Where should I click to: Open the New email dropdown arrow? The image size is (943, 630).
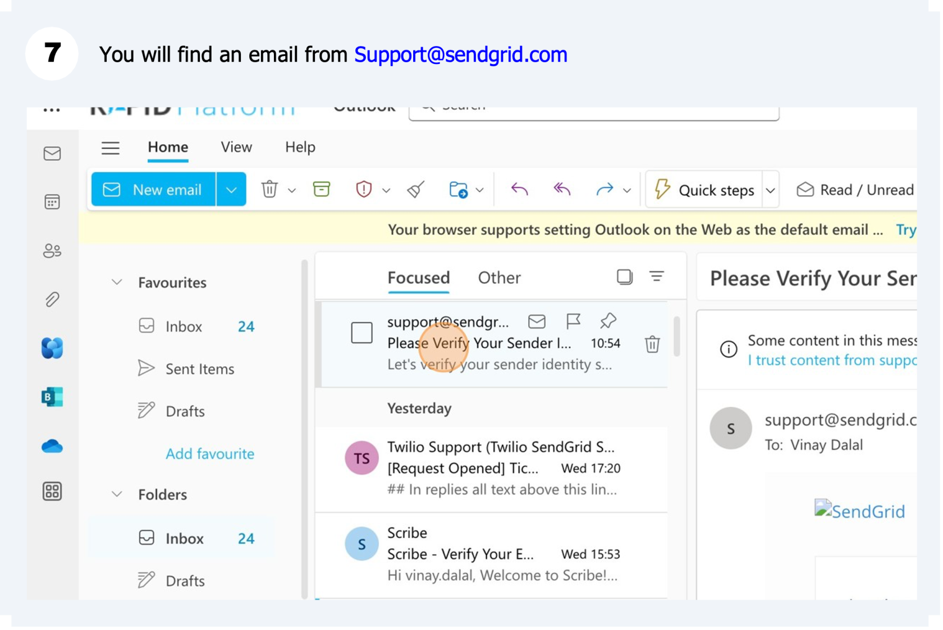tap(231, 190)
